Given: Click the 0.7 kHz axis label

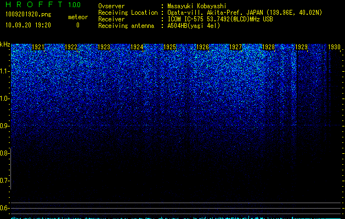Looking at the screenshot, I should tap(4, 181).
